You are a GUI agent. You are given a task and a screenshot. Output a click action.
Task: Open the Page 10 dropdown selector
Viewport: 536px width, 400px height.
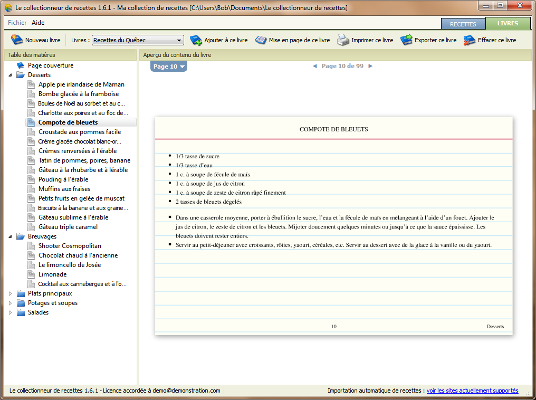coord(168,66)
